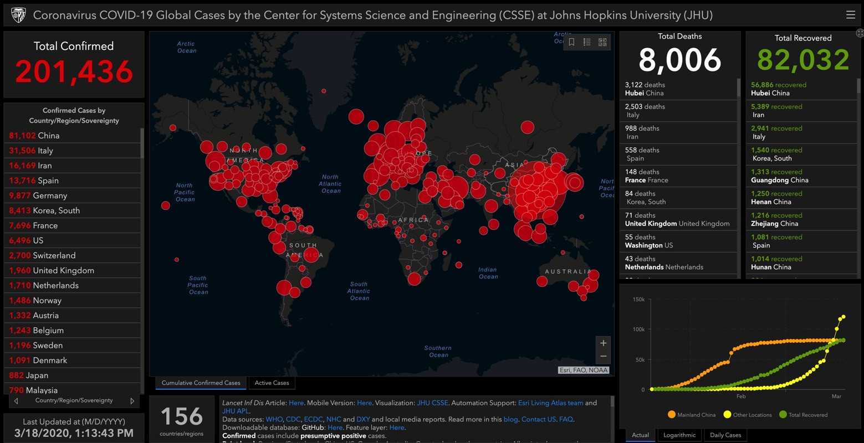This screenshot has width=864, height=443.
Task: Open the WHO data source link
Action: click(274, 419)
